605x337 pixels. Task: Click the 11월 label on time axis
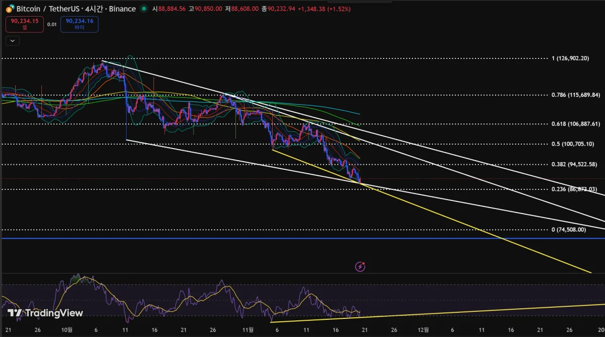(x=248, y=329)
